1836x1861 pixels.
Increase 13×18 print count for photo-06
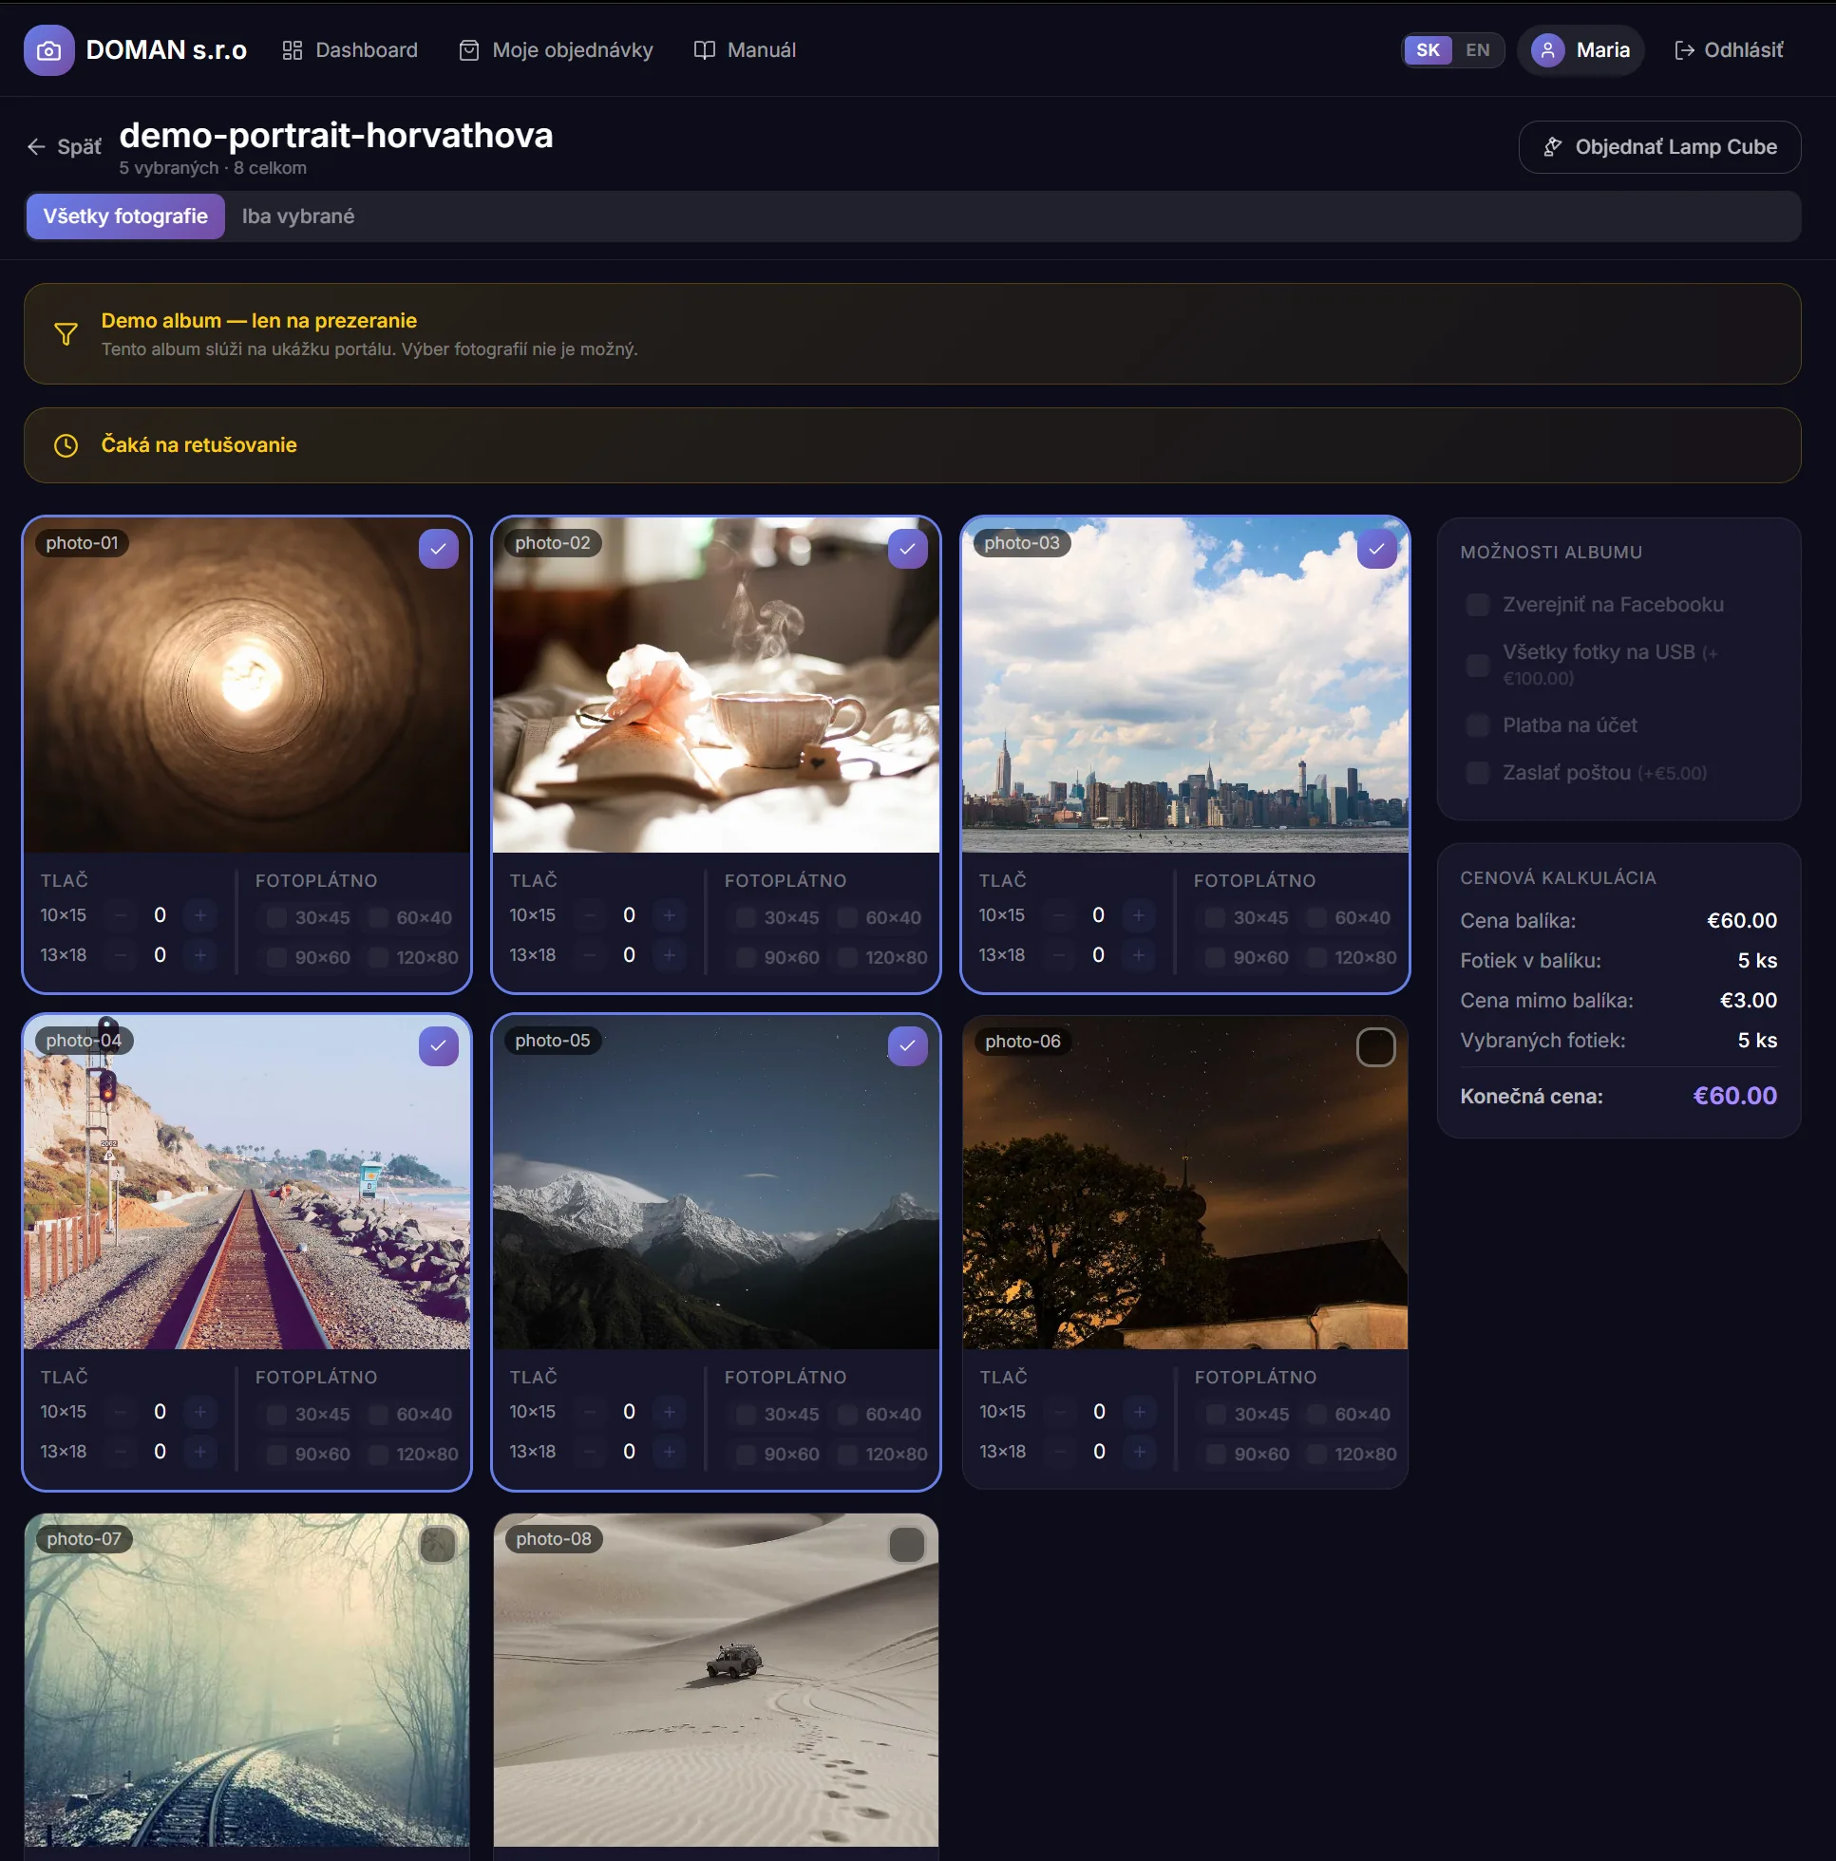point(1138,1452)
